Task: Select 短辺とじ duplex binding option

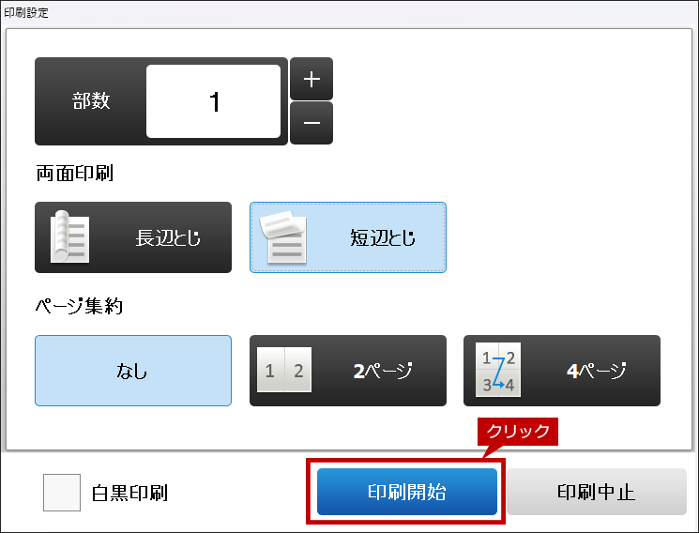Action: [348, 237]
